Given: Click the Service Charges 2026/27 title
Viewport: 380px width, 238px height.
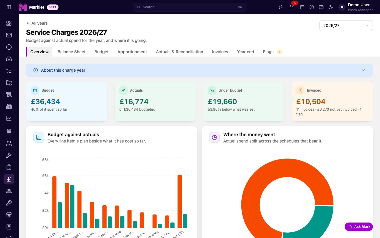Looking at the screenshot, I should click(x=66, y=32).
